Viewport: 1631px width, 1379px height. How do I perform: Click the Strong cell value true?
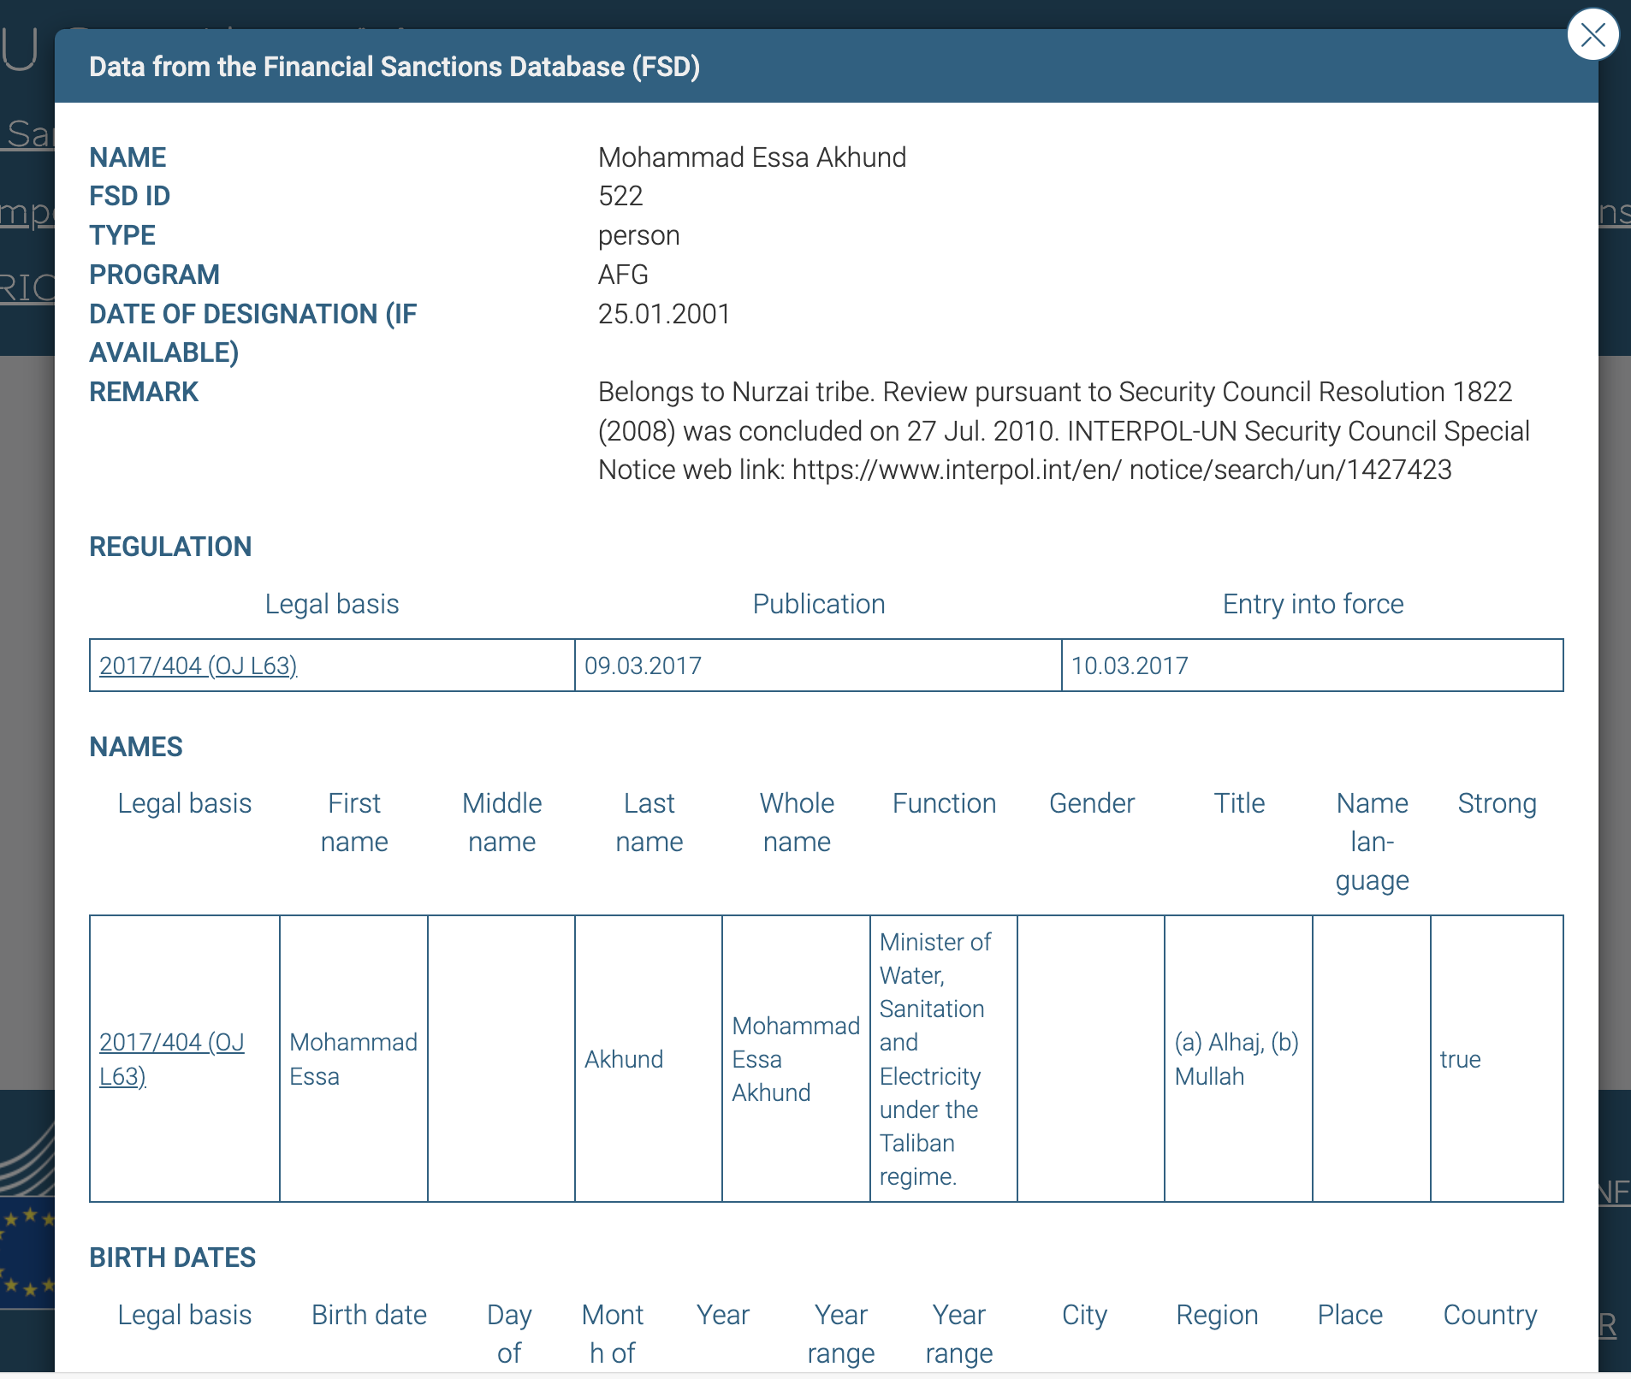tap(1497, 1059)
